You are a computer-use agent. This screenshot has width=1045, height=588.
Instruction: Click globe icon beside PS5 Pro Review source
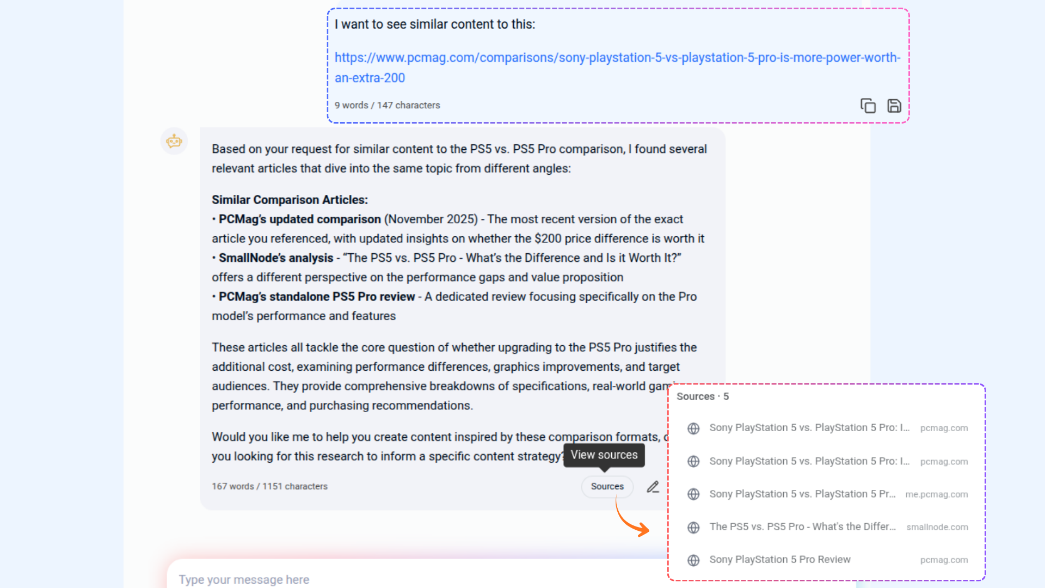pos(693,560)
